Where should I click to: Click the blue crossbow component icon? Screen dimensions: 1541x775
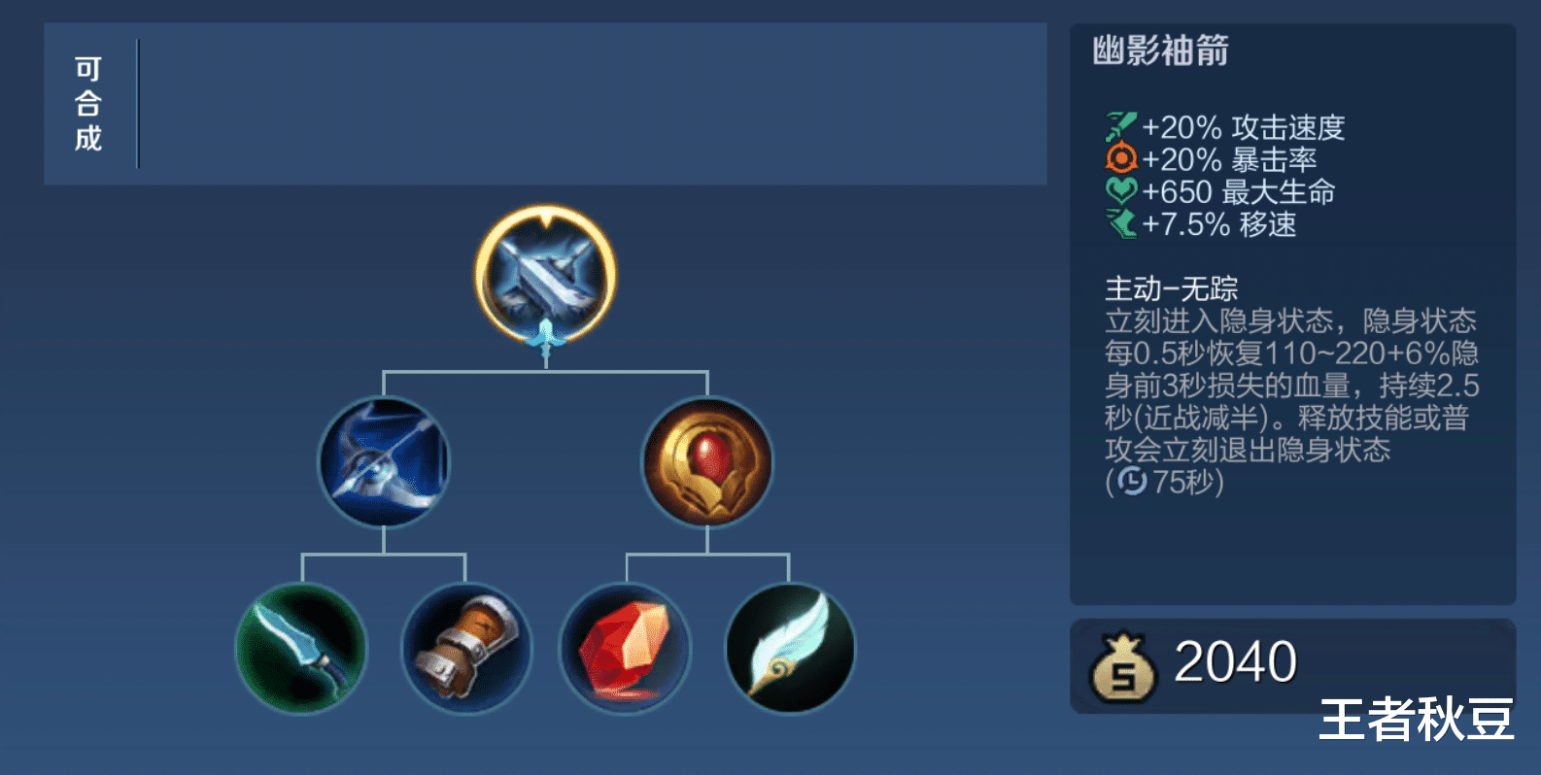pos(384,461)
